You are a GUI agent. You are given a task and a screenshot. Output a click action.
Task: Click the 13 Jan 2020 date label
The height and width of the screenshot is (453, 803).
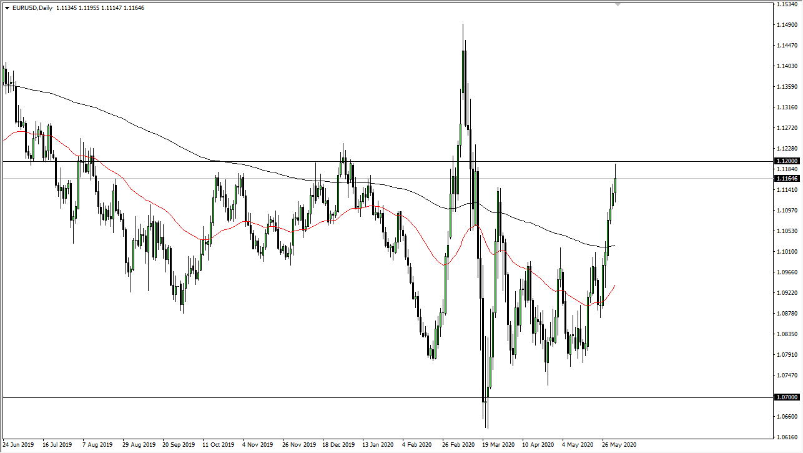[x=378, y=446]
